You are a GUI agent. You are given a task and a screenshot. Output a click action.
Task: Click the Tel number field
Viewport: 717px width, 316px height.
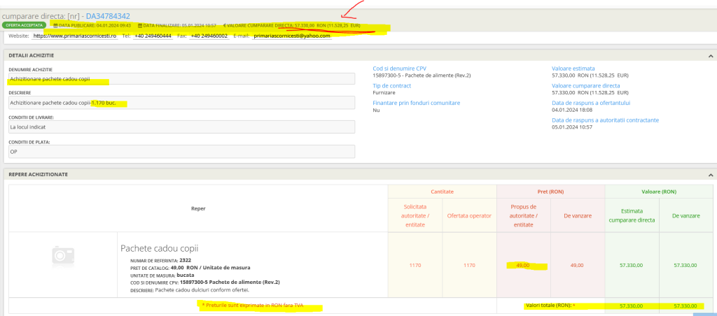tap(153, 35)
